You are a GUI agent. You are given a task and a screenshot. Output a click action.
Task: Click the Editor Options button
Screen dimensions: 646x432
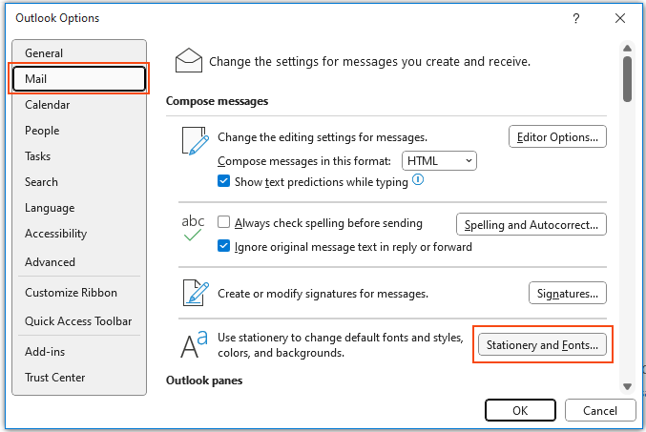[557, 136]
